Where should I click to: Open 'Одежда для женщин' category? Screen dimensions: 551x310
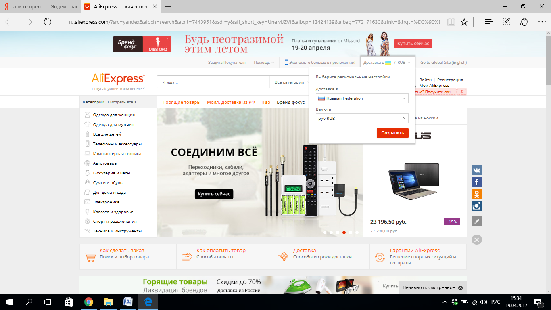click(x=114, y=115)
